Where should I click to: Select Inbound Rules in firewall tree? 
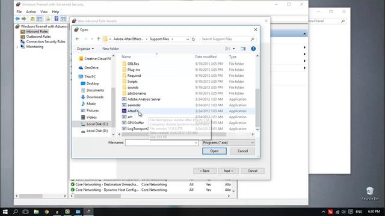tap(37, 32)
